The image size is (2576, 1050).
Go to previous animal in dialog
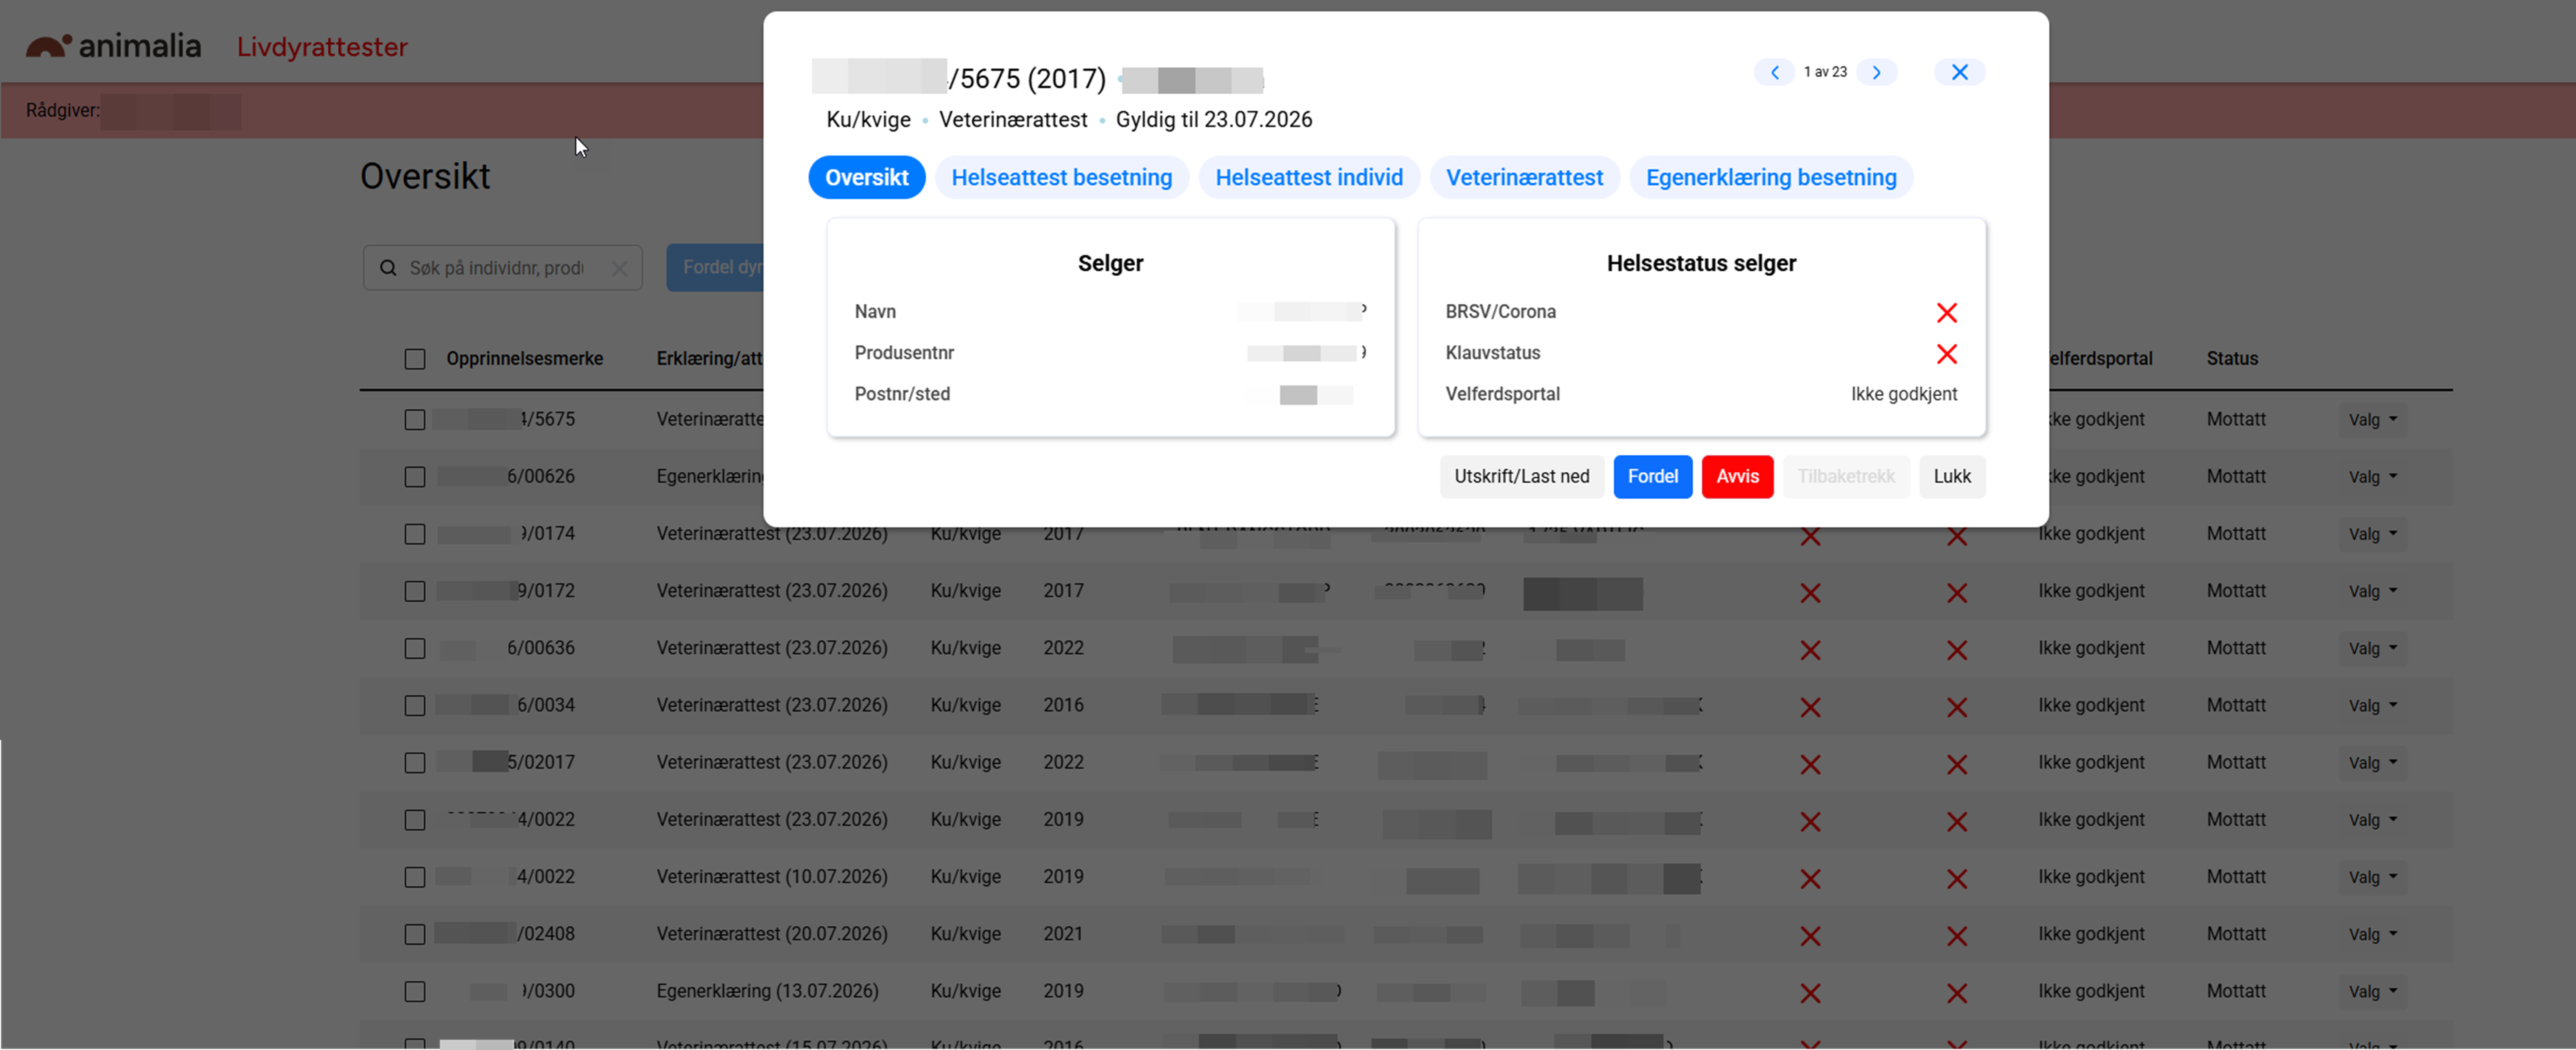click(1774, 72)
